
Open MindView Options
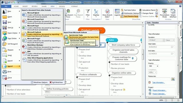(x=39, y=82)
